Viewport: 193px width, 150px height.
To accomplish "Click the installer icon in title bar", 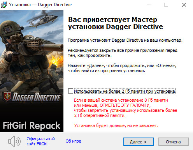I will [x=4, y=5].
